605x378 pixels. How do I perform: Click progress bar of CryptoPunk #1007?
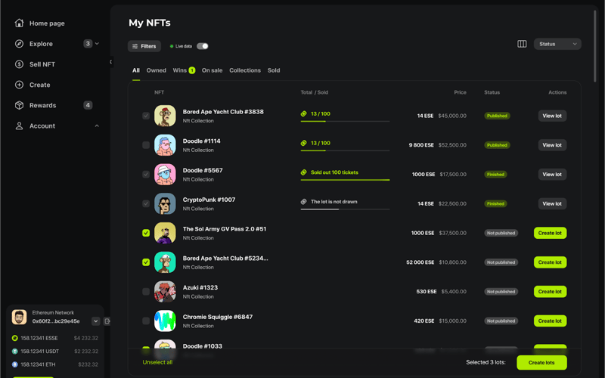[345, 209]
